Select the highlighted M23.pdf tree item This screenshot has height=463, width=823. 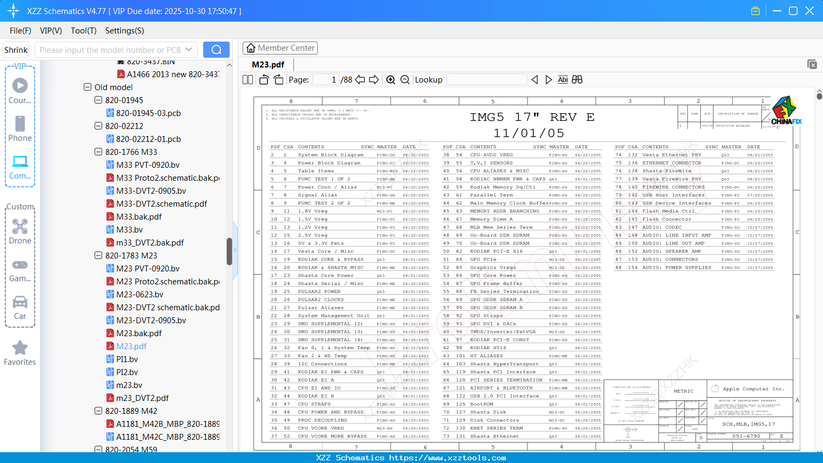coord(126,346)
